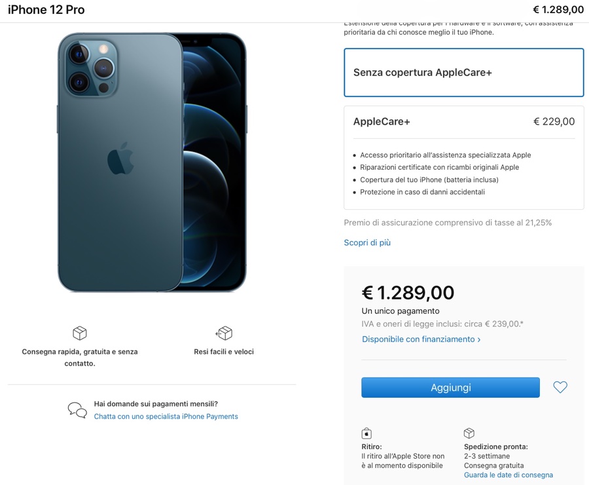Chat with an iPhone Payments specialist
The height and width of the screenshot is (485, 589).
(166, 417)
